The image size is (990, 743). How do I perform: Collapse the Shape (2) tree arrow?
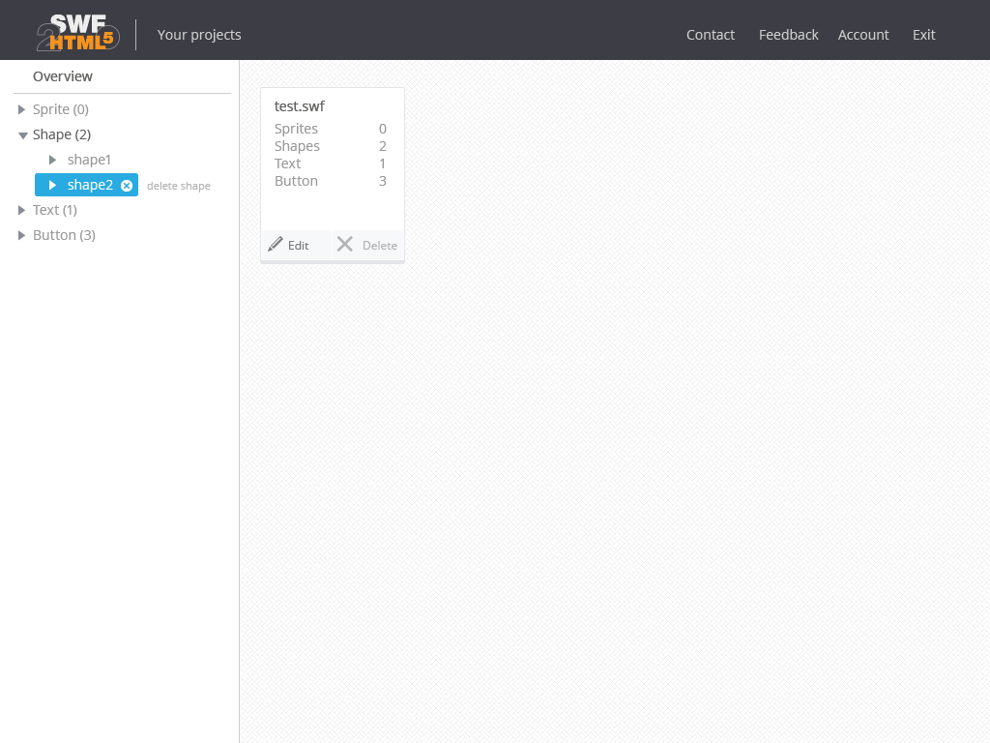point(23,135)
